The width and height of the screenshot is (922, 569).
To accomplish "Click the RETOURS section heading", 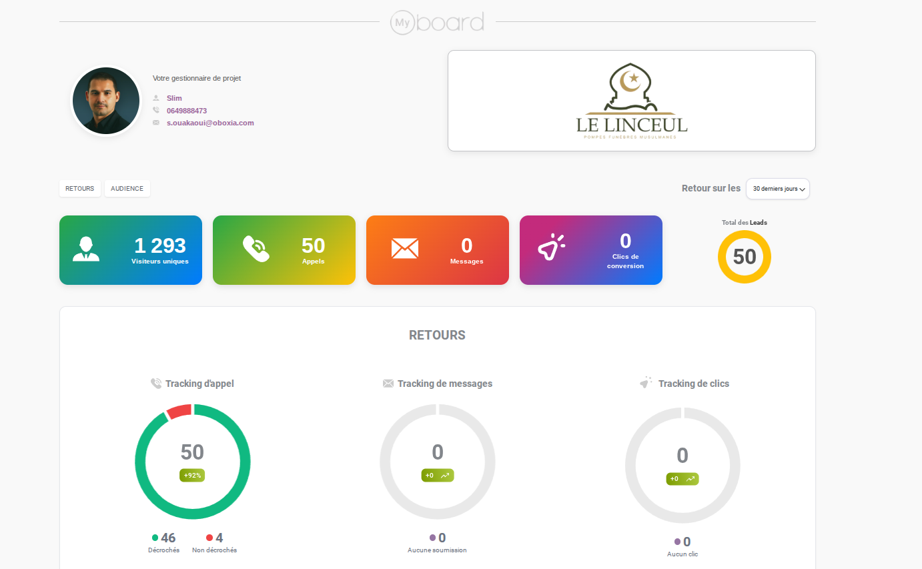I will (x=437, y=335).
